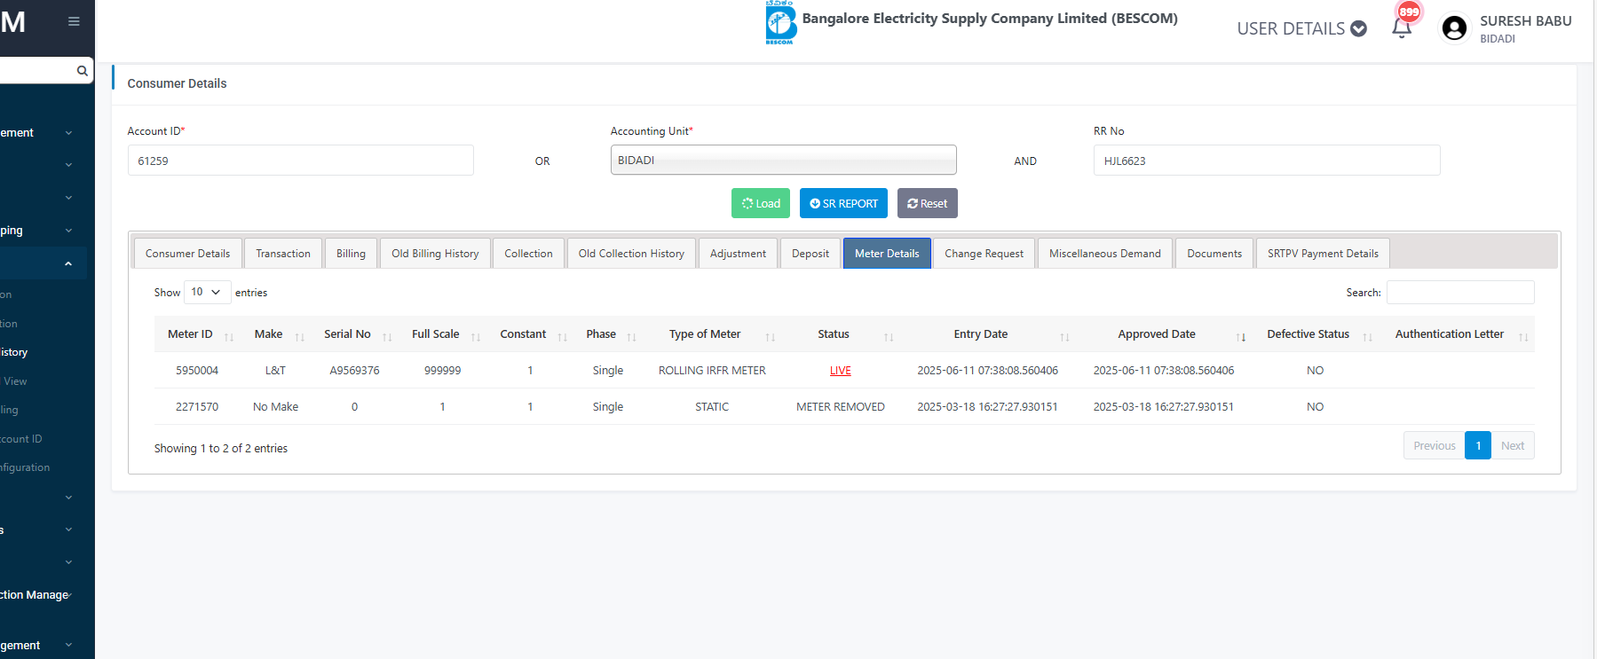Click Meter ID cell 5950004
1597x659 pixels.
(x=197, y=371)
